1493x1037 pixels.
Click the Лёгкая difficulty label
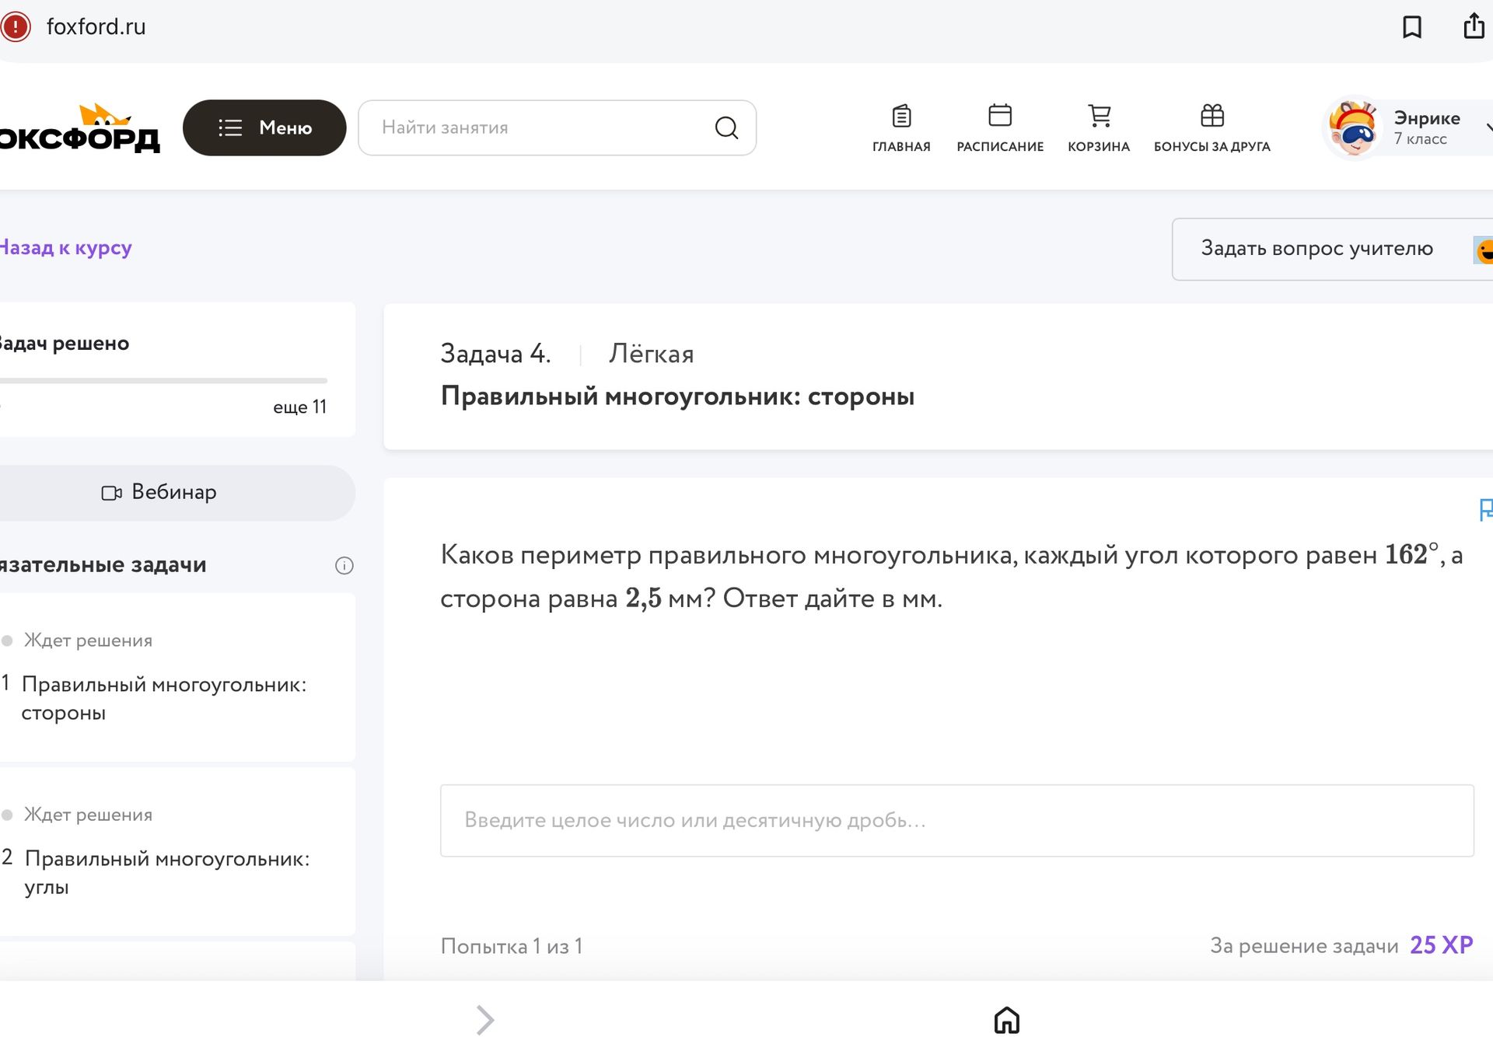coord(651,354)
